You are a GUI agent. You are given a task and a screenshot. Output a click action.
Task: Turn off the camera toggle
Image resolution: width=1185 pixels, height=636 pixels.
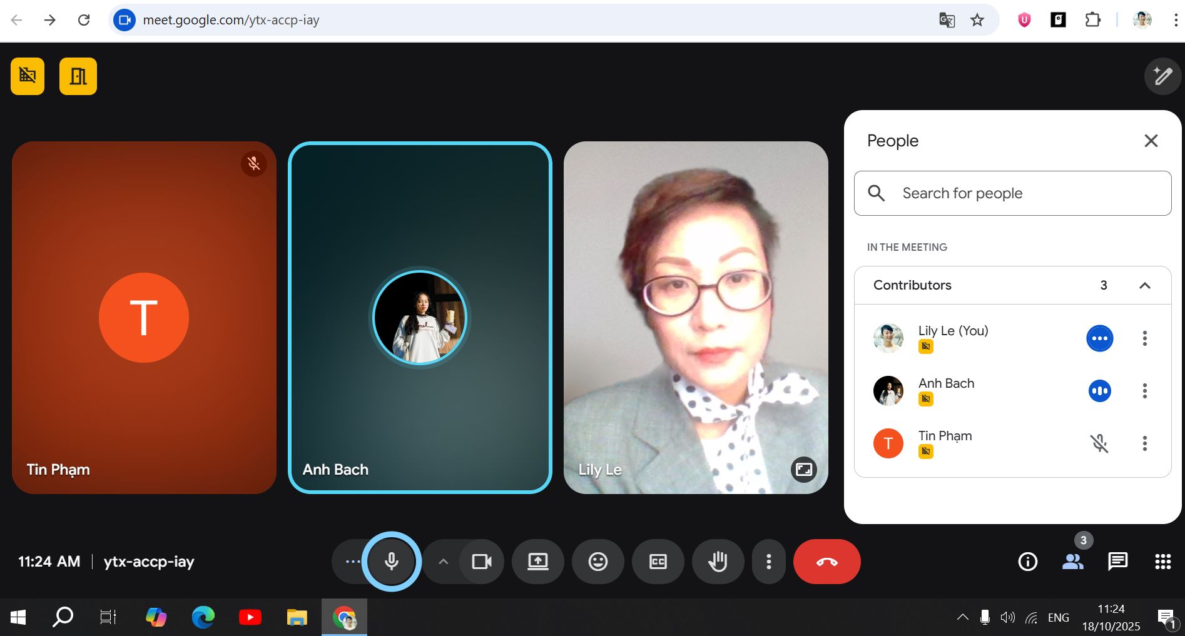click(x=481, y=562)
